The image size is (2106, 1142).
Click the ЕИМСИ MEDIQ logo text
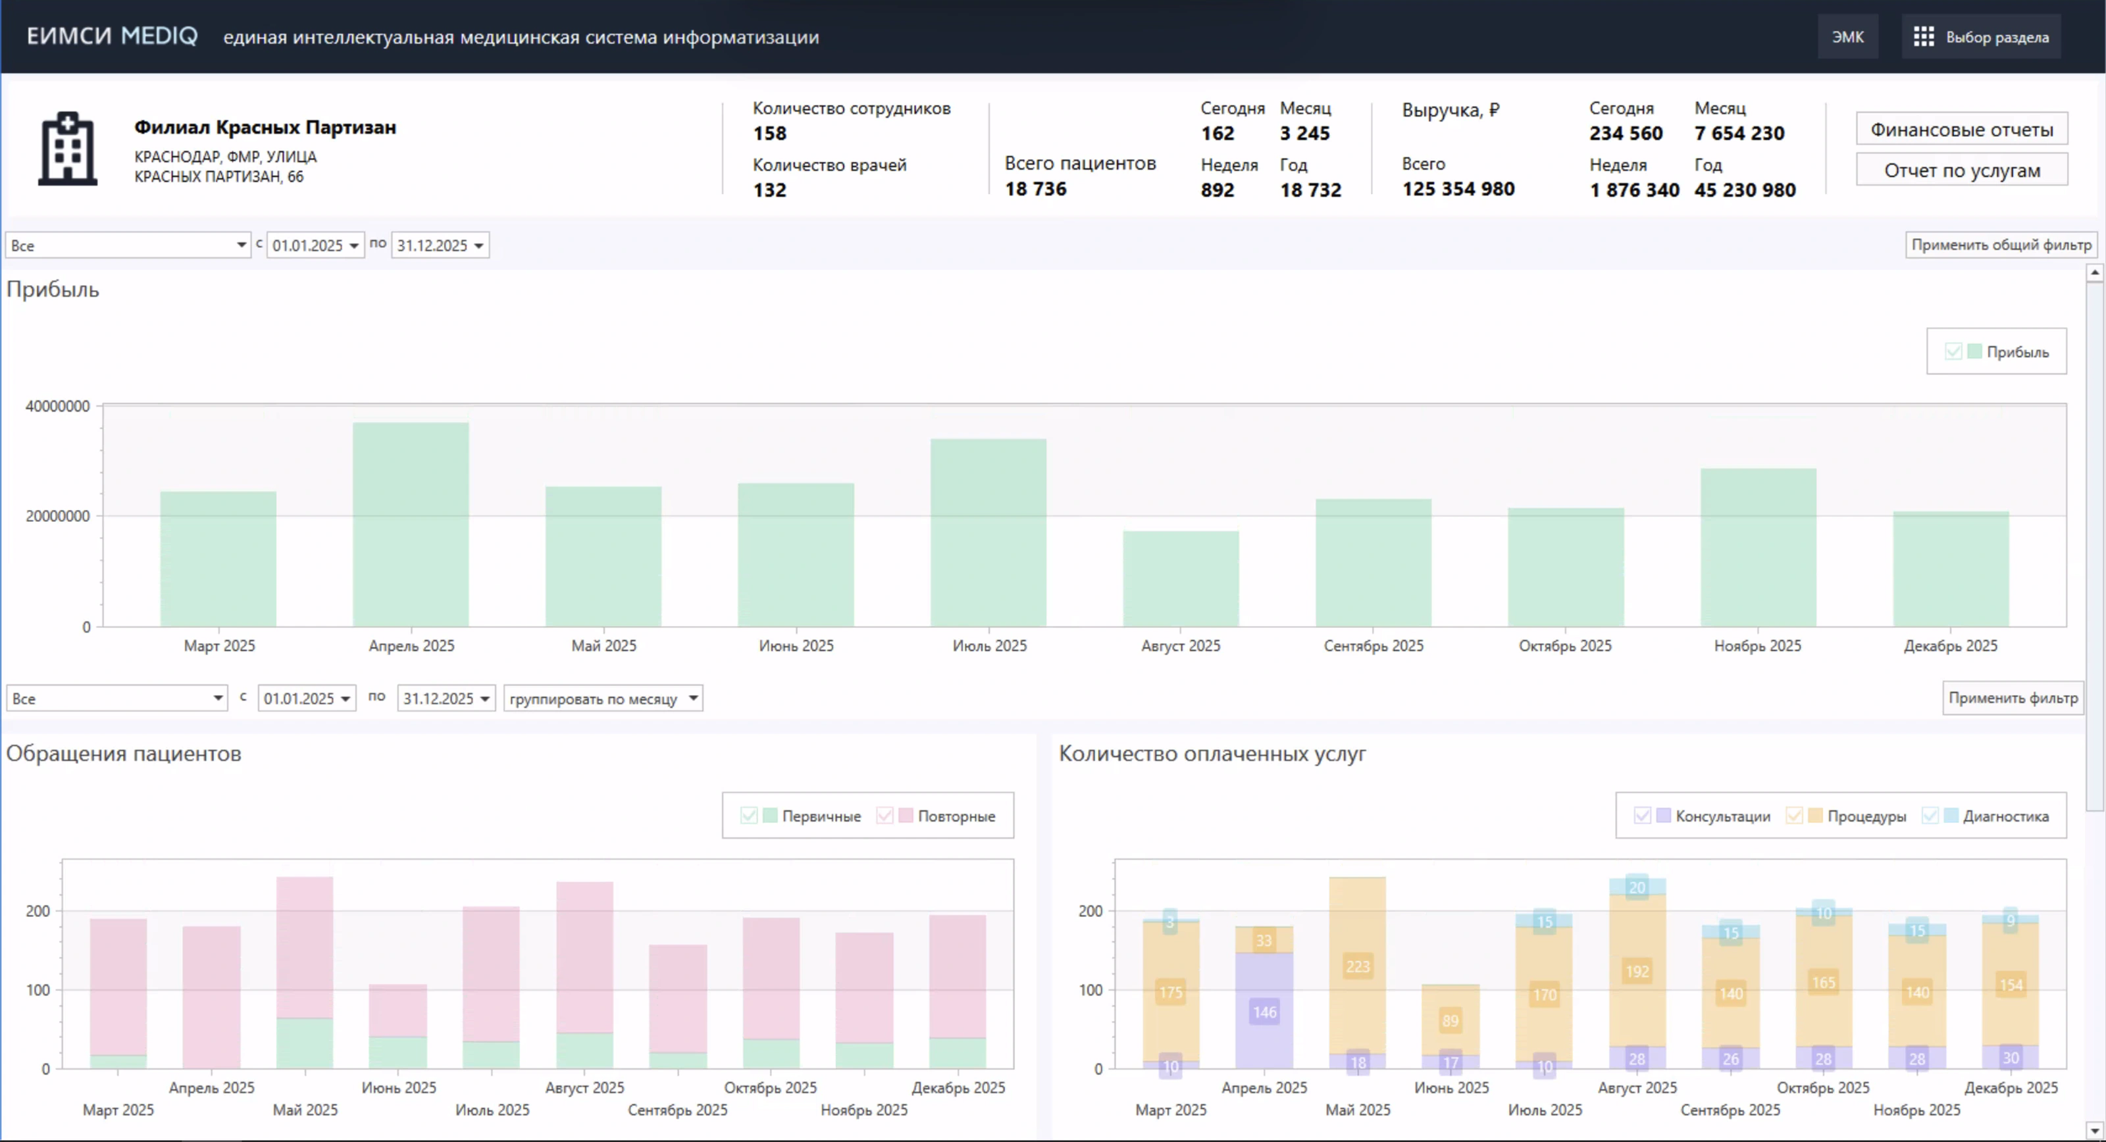tap(112, 36)
